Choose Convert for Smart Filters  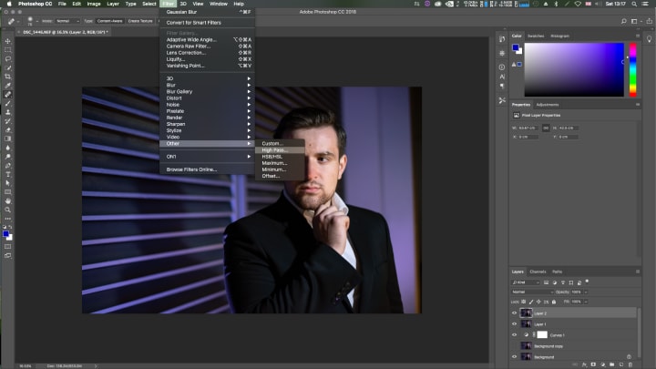207,23
